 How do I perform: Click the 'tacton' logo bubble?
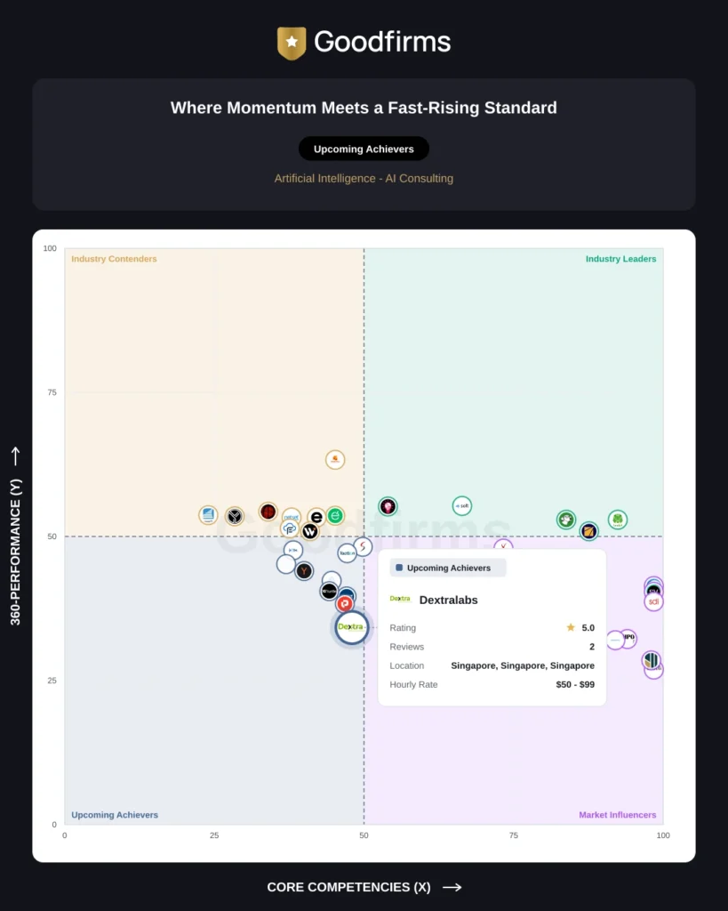[347, 553]
